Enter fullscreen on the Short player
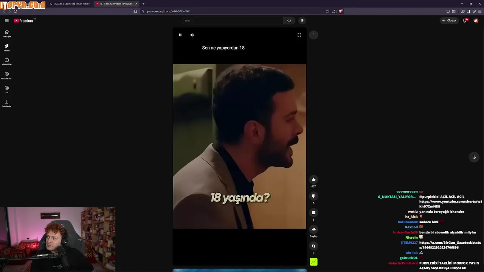The image size is (484, 272). tap(299, 35)
